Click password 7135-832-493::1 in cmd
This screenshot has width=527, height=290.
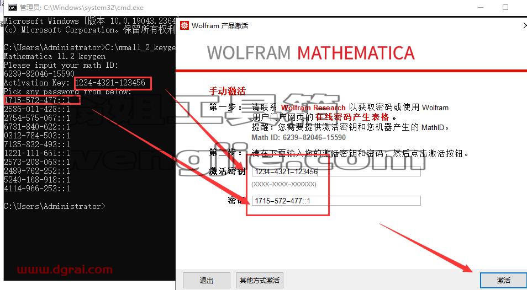37,144
